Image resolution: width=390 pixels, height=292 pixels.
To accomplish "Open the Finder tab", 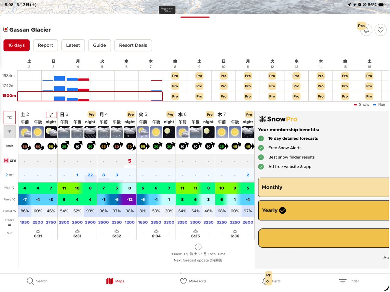I will (x=349, y=281).
